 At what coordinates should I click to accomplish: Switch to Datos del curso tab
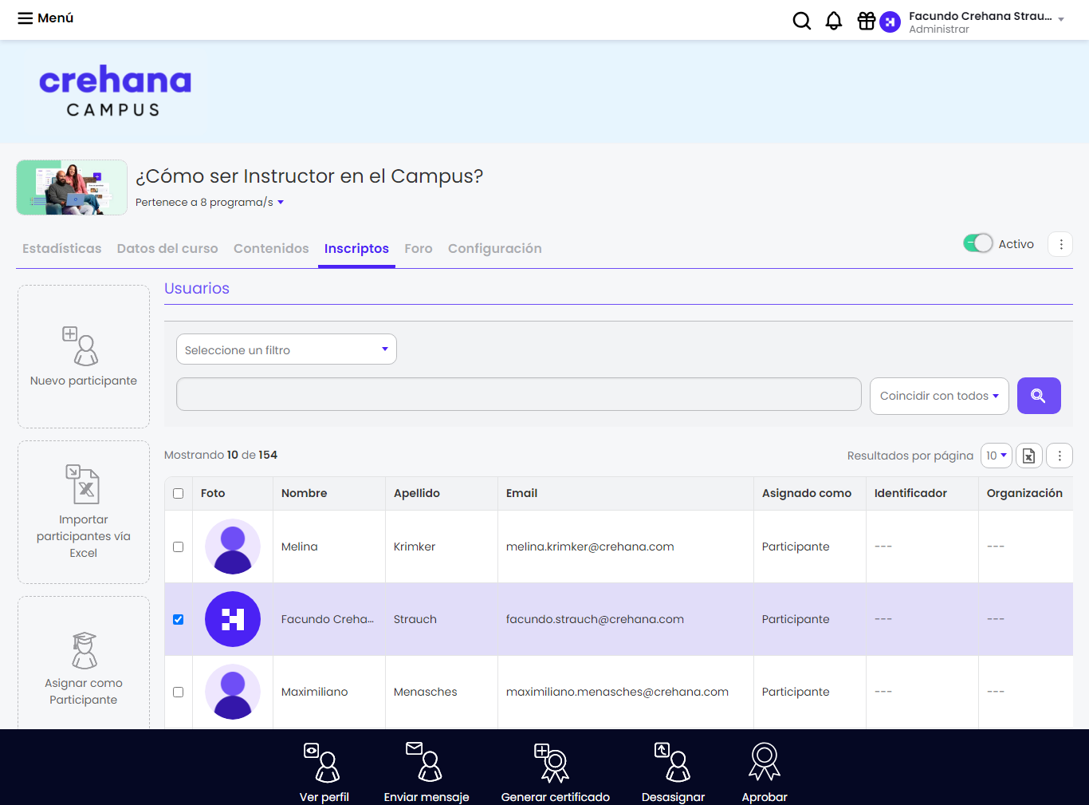167,249
